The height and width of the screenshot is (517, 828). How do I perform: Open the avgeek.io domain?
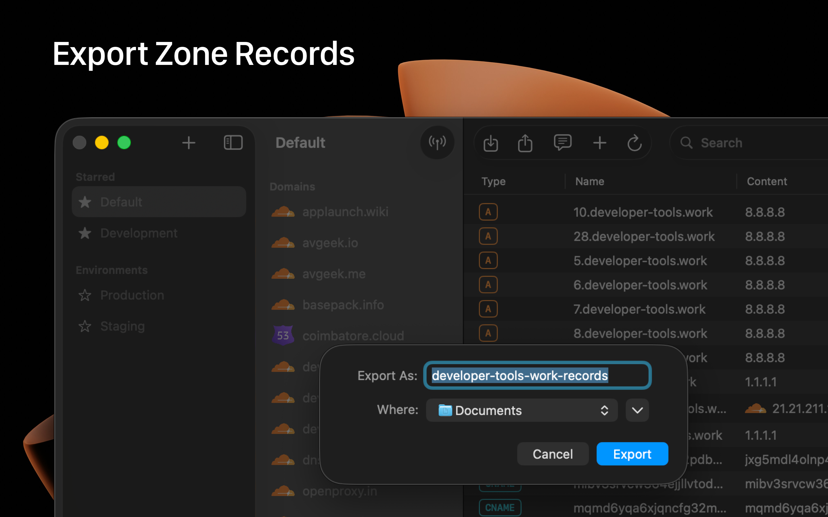coord(330,243)
